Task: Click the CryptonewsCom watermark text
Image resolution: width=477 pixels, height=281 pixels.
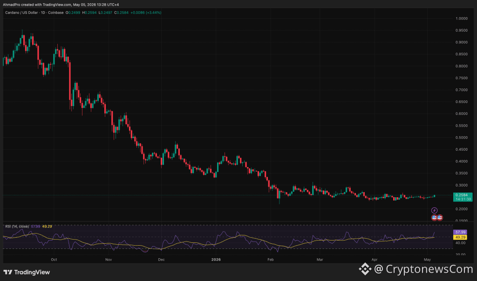Action: tap(429, 269)
